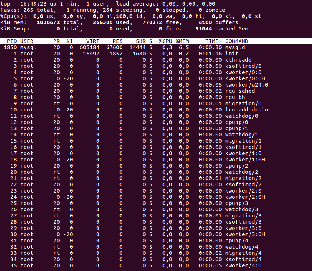The height and width of the screenshot is (271, 312).
Task: Click the init command entry
Action: (x=232, y=54)
